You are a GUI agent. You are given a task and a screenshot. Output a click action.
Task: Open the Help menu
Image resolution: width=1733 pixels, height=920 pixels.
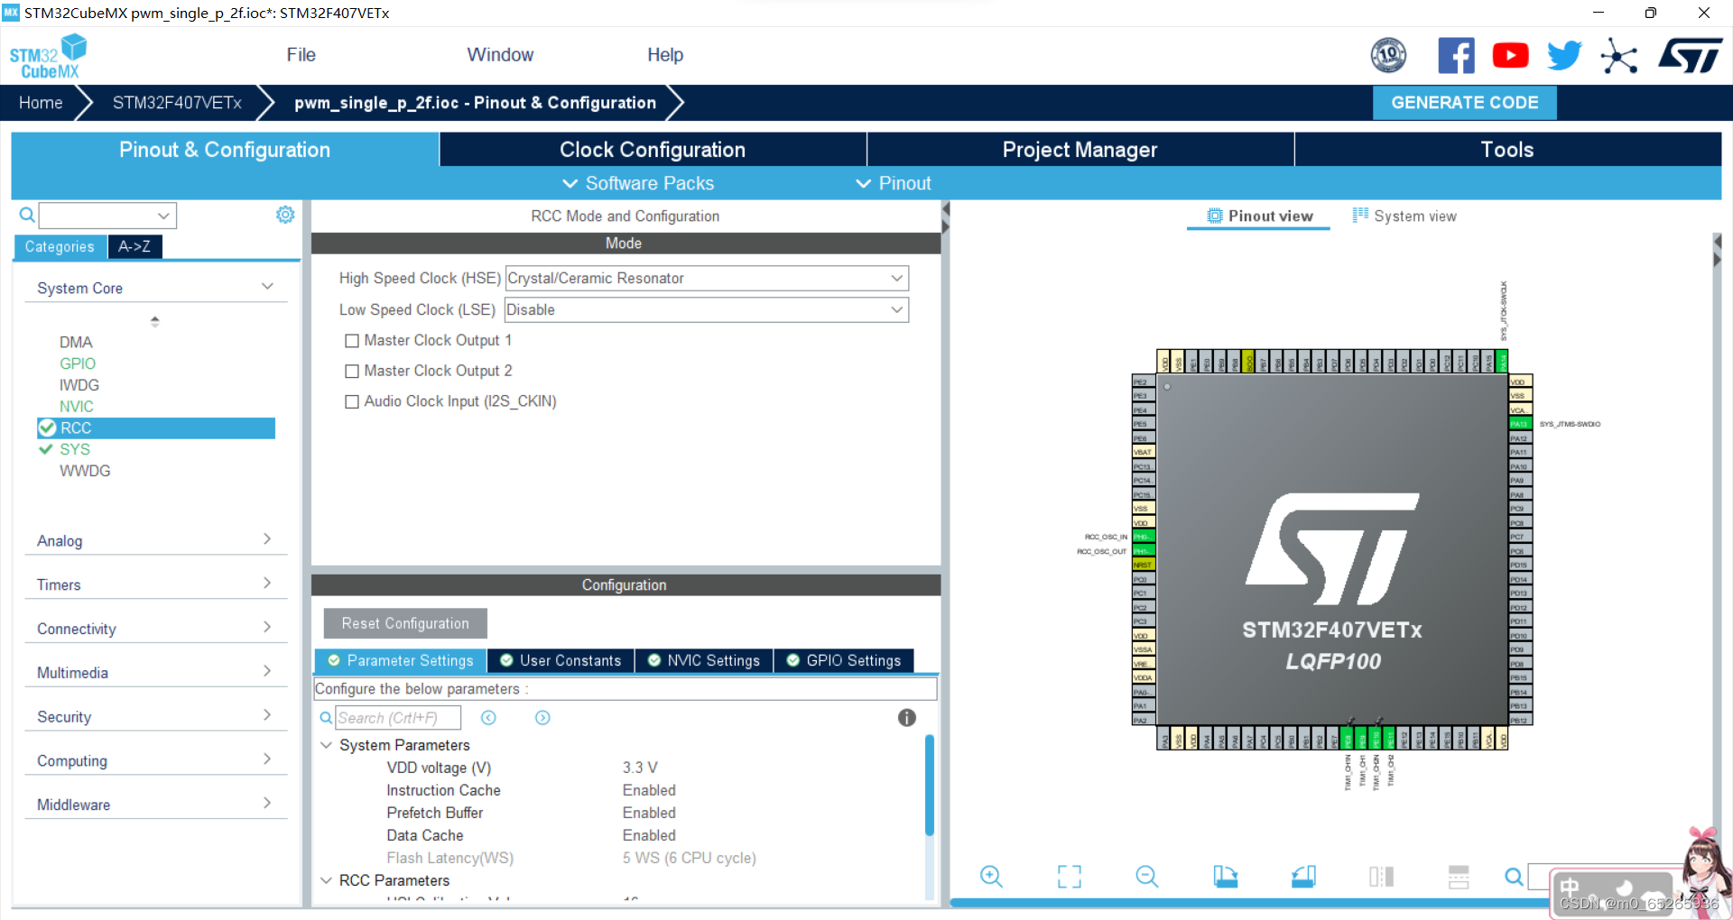click(x=665, y=55)
